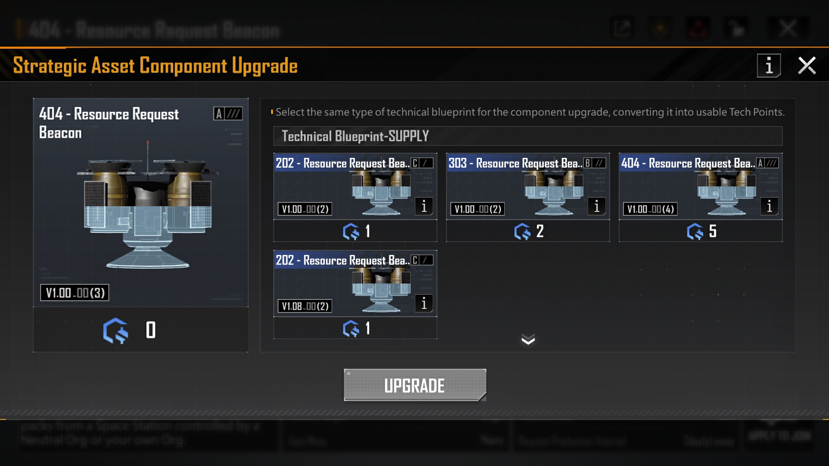Click the Technical Blueprint-SUPPLY section header
The width and height of the screenshot is (829, 466).
click(528, 136)
